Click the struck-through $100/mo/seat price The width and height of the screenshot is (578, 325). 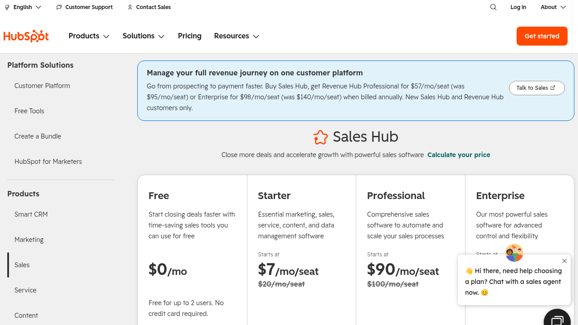(x=393, y=284)
